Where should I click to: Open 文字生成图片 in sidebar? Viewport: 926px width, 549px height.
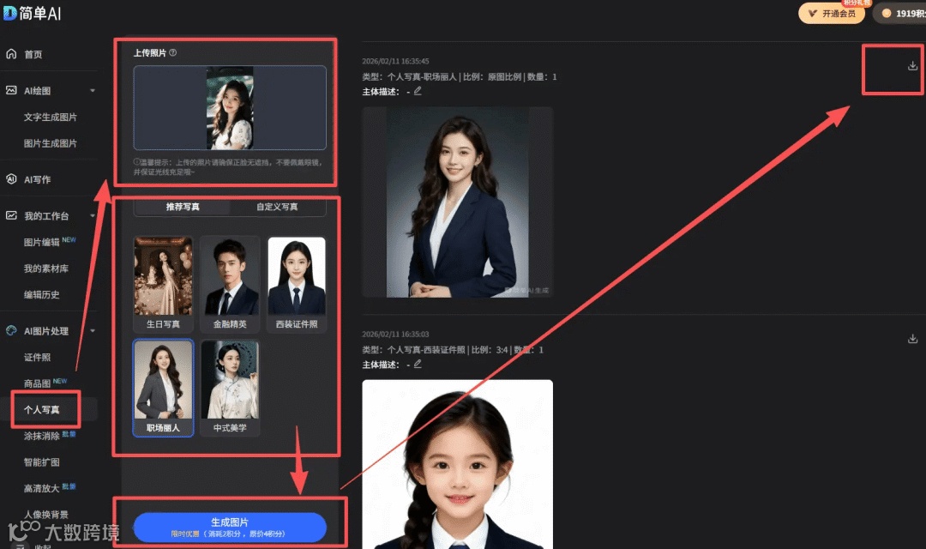click(x=51, y=117)
